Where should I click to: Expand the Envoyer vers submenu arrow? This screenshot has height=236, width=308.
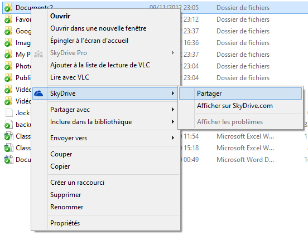pos(172,138)
